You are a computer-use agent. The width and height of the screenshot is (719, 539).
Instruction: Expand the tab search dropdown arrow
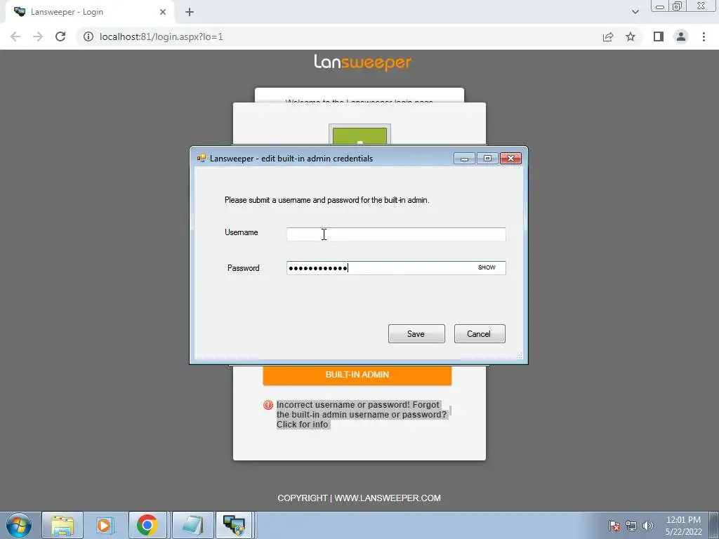click(635, 13)
